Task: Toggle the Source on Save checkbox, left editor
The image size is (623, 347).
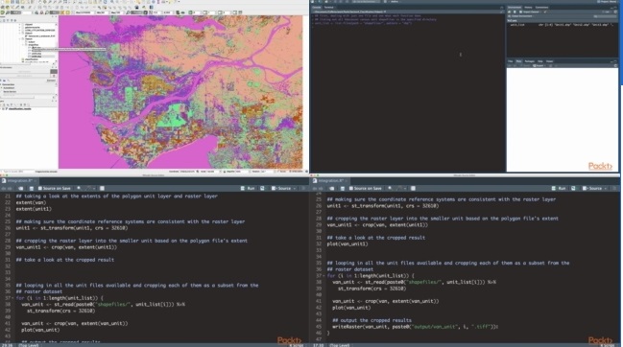Action: pyautogui.click(x=40, y=189)
